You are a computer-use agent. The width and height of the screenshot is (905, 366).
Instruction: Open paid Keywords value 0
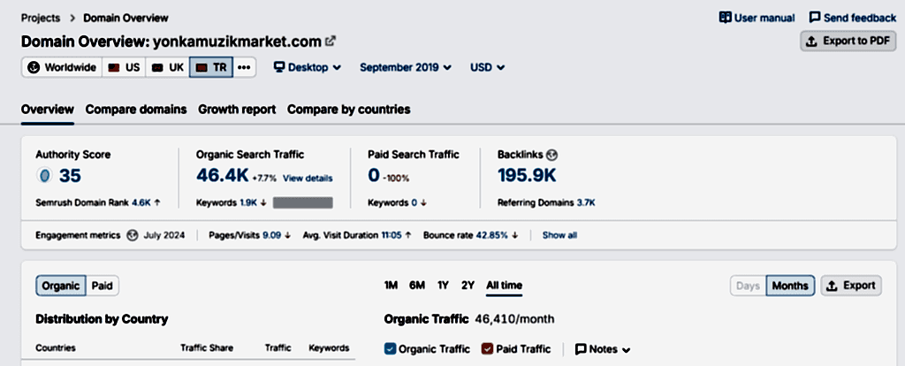414,202
